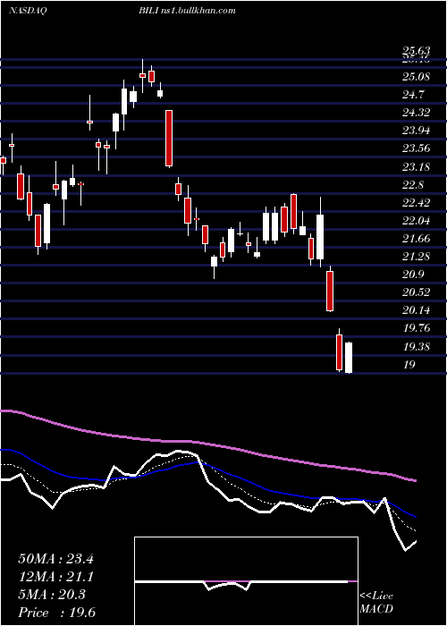Select the 24.7 price axis label
This screenshot has height=626, width=447.
pos(413,95)
